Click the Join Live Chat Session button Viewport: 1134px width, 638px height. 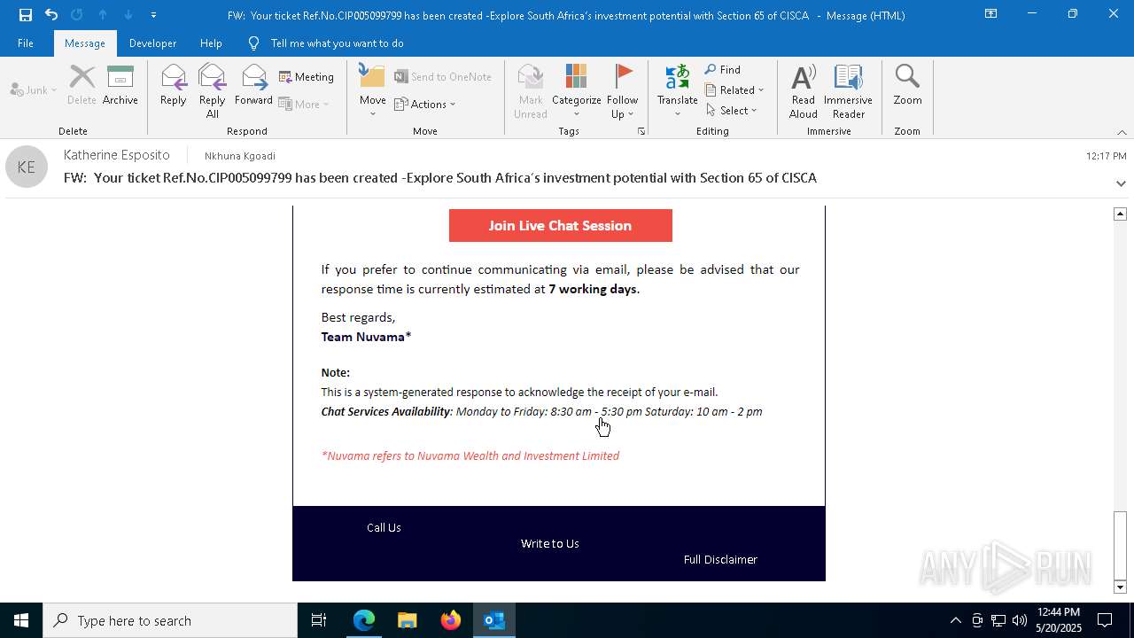pyautogui.click(x=560, y=226)
